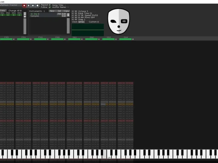Decrease Base Time with minus
Viewport: 218px width, 163px height.
click(x=73, y=13)
